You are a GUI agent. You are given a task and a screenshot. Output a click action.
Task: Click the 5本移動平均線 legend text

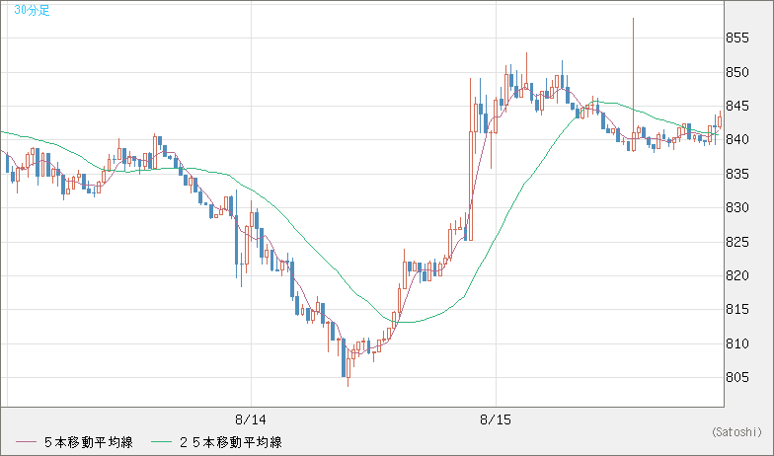pos(89,442)
